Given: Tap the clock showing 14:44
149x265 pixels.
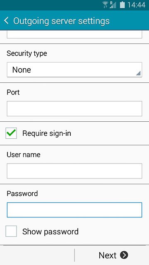Looking at the screenshot, I should pos(136,5).
